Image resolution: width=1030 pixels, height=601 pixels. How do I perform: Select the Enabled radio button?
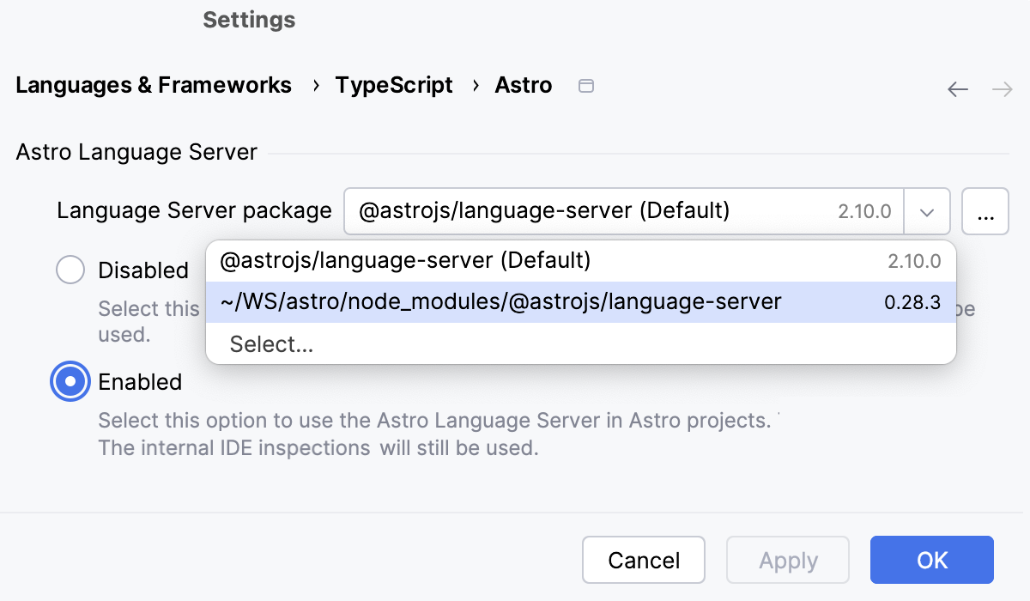pyautogui.click(x=70, y=381)
